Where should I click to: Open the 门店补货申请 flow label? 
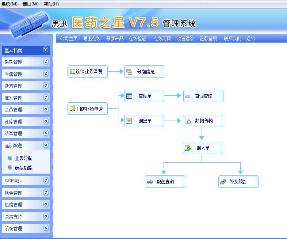tap(90, 109)
